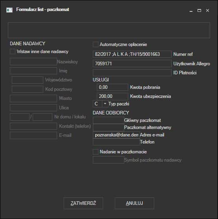Open the Typ paczki dropdown arrow
This screenshot has height=219, width=218.
tap(105, 104)
